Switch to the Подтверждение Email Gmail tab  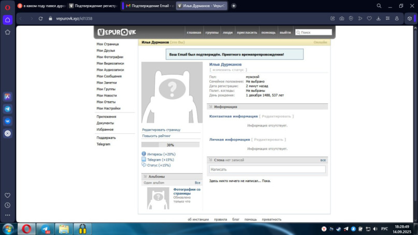pyautogui.click(x=148, y=6)
